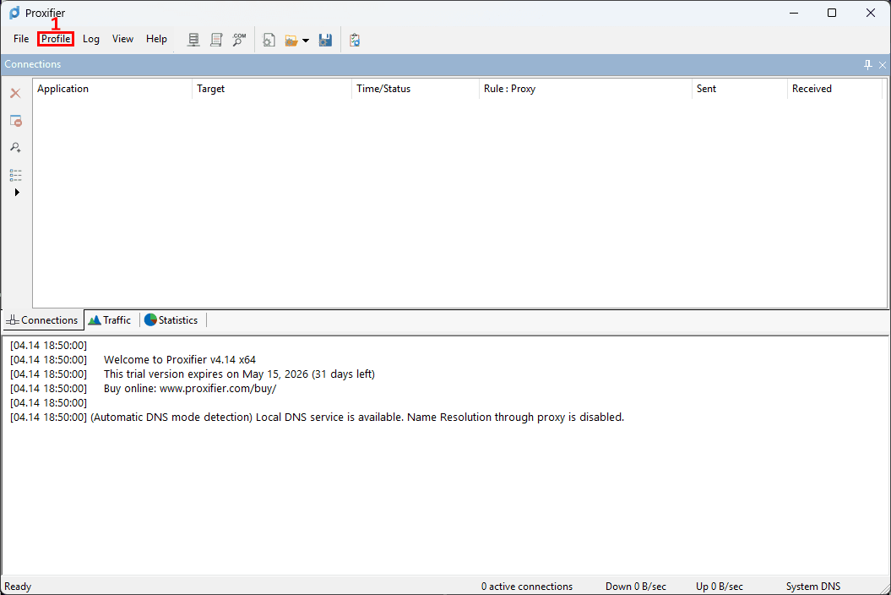Close the Connections panel
Image resolution: width=891 pixels, height=595 pixels.
883,65
